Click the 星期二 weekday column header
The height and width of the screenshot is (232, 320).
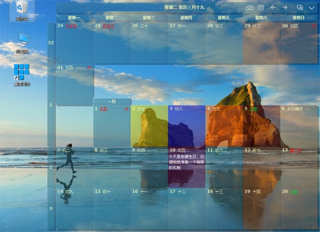tap(111, 18)
